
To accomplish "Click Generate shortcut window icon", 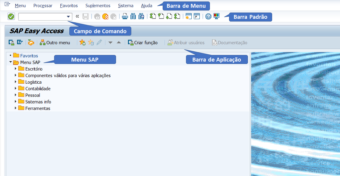I will coord(197,16).
